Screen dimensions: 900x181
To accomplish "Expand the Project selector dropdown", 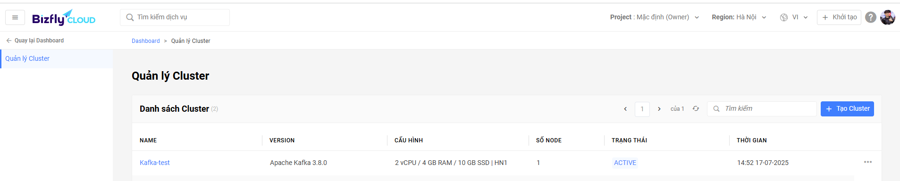I will click(x=655, y=17).
